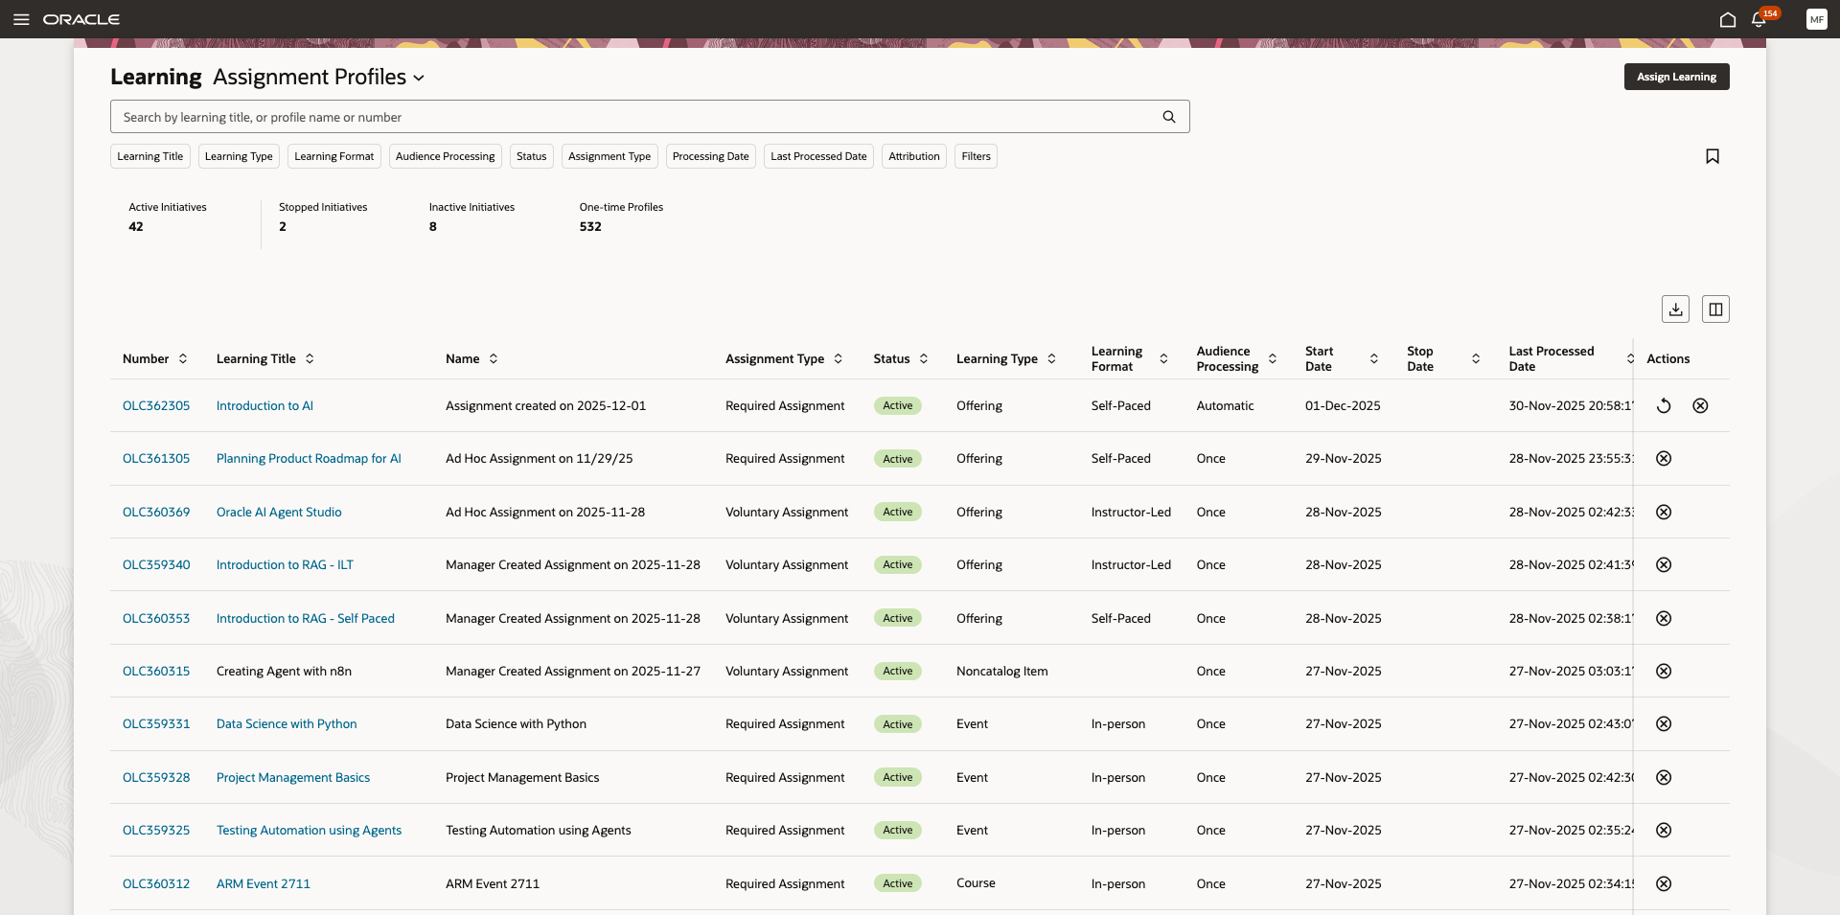Expand the Assignment Profiles page switcher

(x=419, y=78)
